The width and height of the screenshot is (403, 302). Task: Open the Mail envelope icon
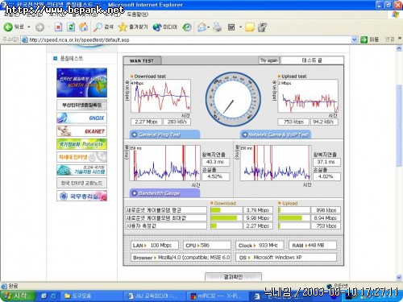201,27
